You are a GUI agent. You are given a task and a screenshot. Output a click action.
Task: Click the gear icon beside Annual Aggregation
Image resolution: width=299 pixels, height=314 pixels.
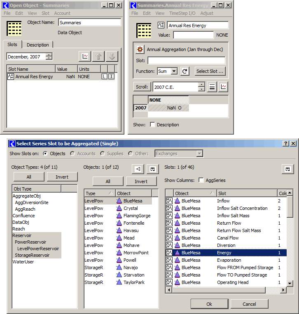pyautogui.click(x=140, y=49)
